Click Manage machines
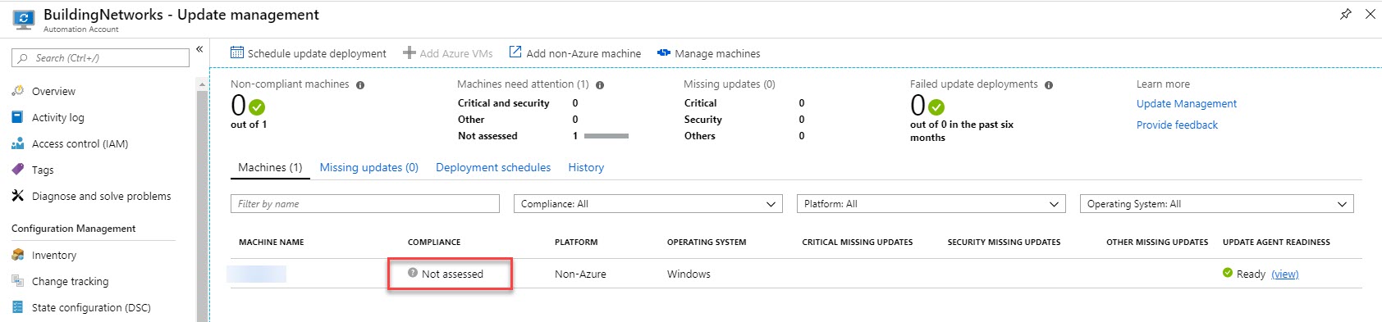Screen dimensions: 1382x322 (717, 53)
